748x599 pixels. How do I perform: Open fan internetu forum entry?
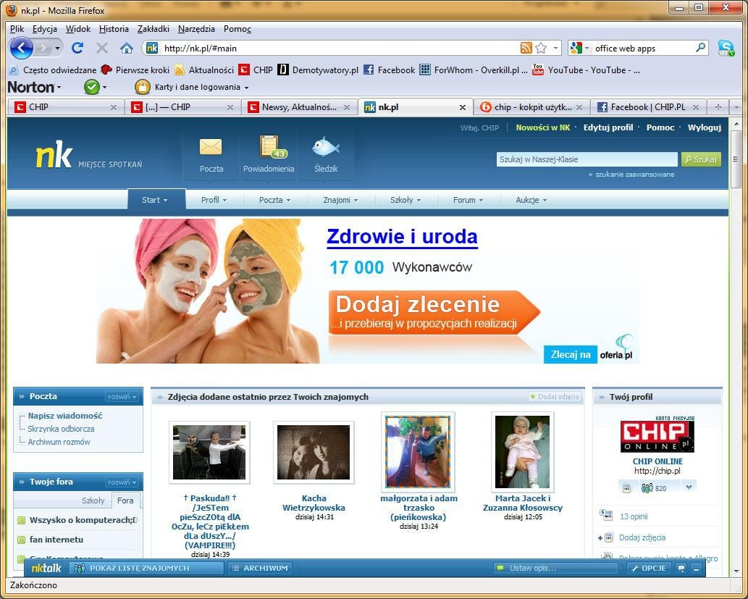56,540
